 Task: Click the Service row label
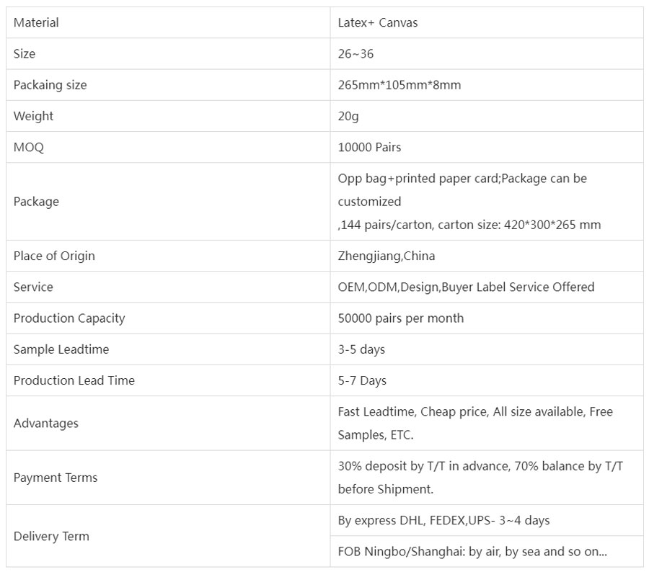33,287
